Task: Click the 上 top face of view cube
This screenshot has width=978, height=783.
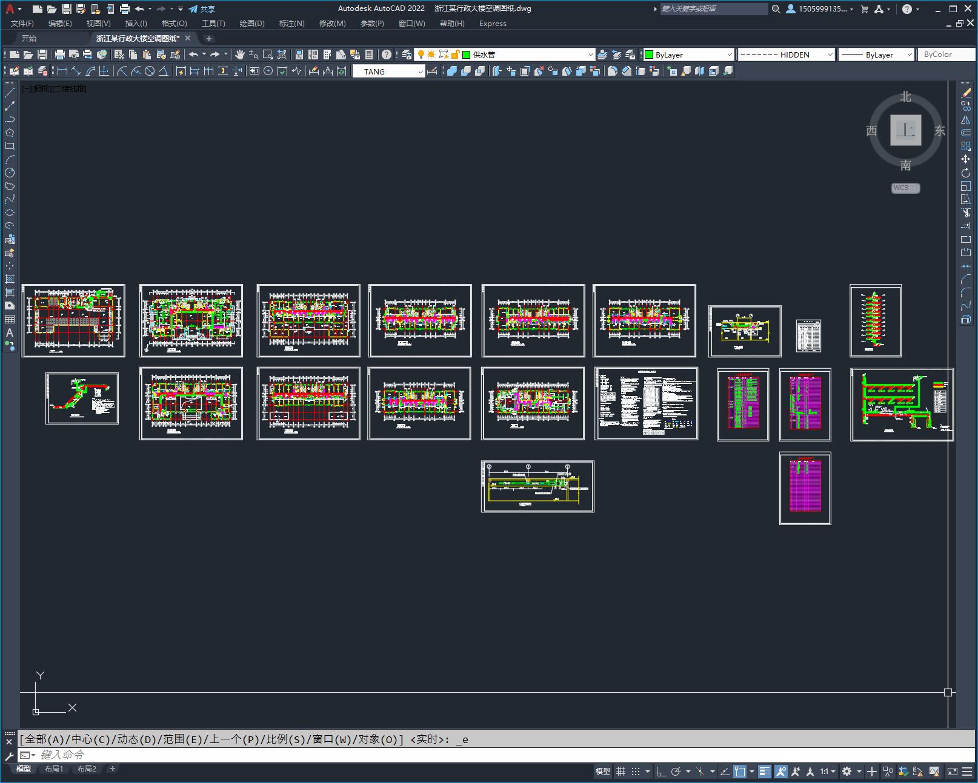Action: pyautogui.click(x=906, y=130)
